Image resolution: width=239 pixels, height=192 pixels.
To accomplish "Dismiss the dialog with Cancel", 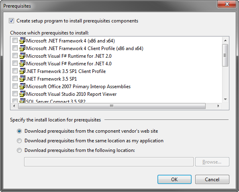I will 212,179.
